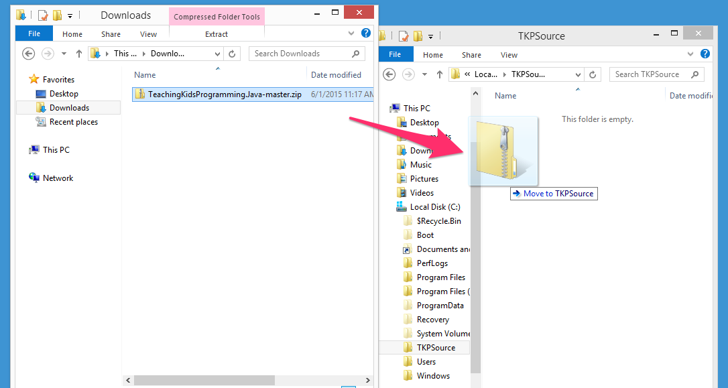Refresh the Downloads folder view
728x388 pixels.
(x=232, y=54)
